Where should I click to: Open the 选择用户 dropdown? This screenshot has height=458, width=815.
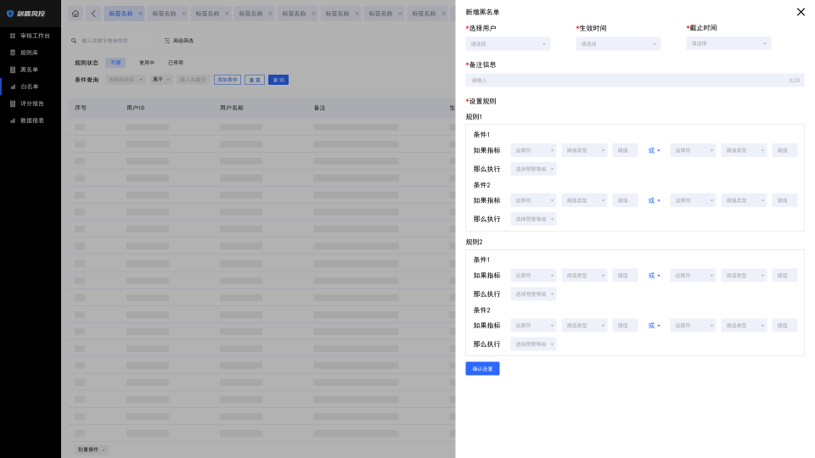point(508,44)
